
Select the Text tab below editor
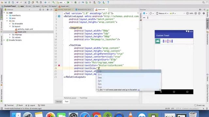coord(67,101)
